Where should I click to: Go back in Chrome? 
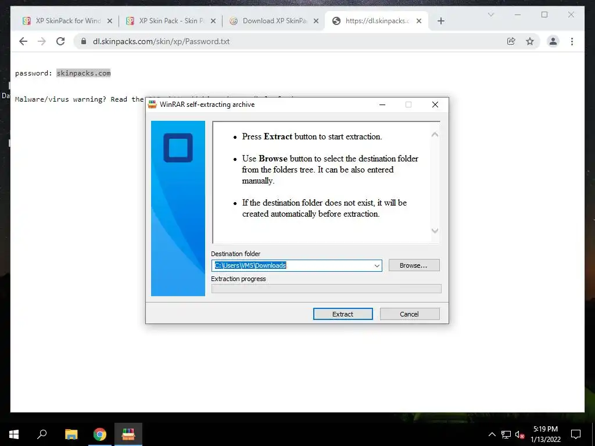pyautogui.click(x=23, y=41)
